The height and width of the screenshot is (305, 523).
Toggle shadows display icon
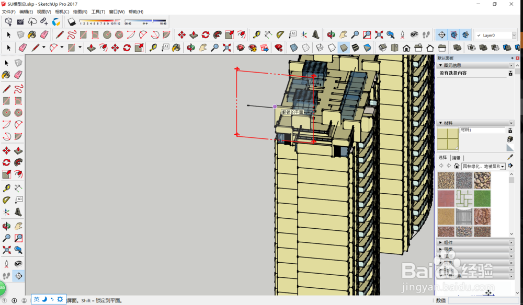pyautogui.click(x=72, y=22)
